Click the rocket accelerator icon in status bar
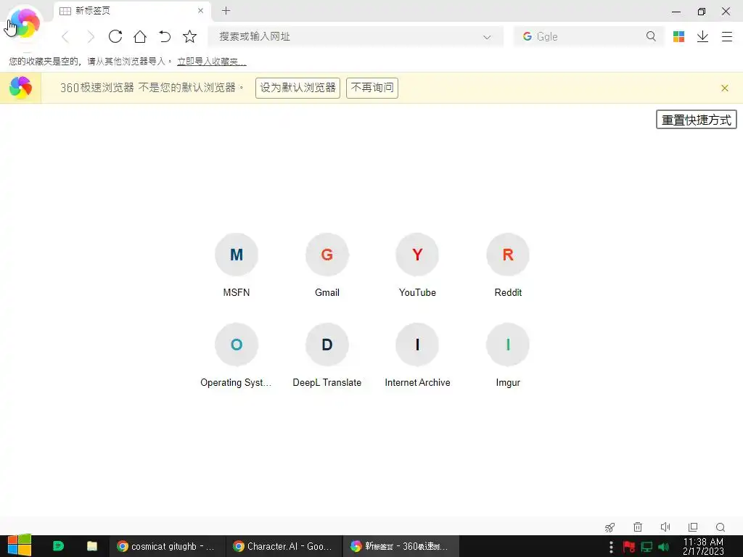The width and height of the screenshot is (743, 557). point(609,527)
